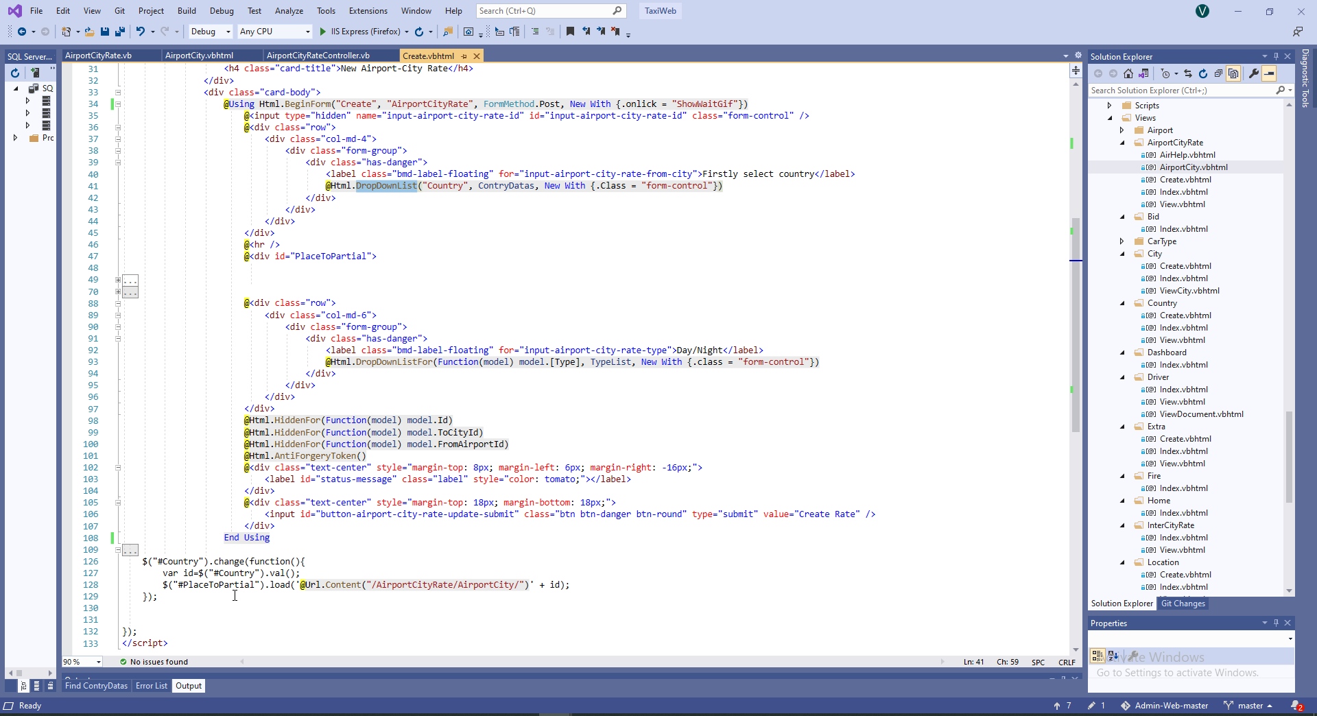The width and height of the screenshot is (1317, 716).
Task: Click the Open File folder icon
Action: (89, 32)
